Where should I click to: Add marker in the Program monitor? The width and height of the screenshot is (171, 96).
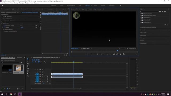(88, 54)
